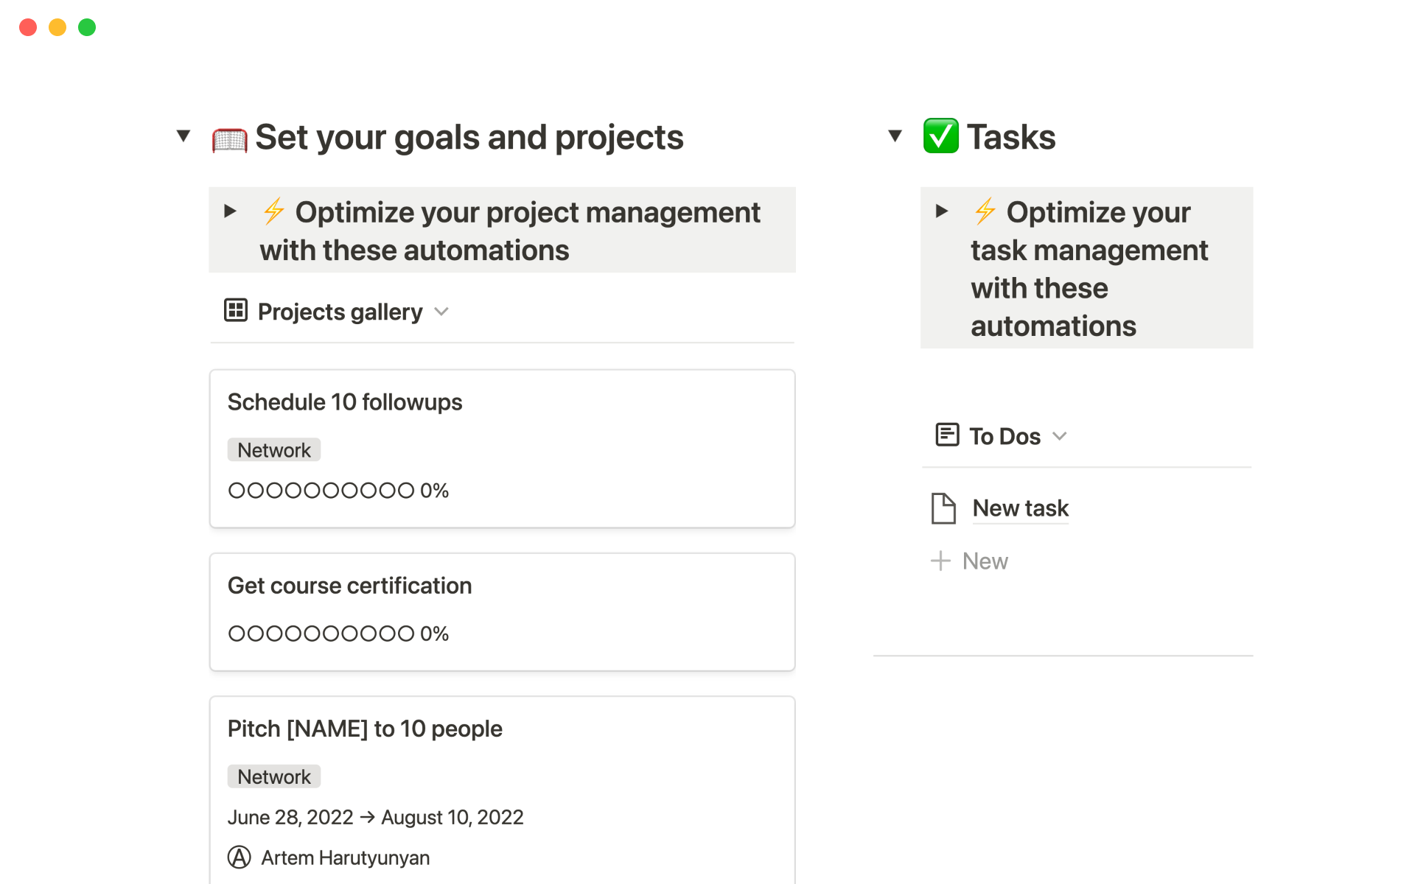Expand the project management automations toggle
The image size is (1415, 884).
pyautogui.click(x=230, y=211)
